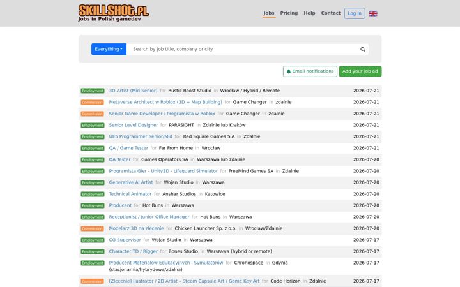This screenshot has width=460, height=287.
Task: Open UE5 Programmer Senior/Mid listing
Action: pyautogui.click(x=141, y=136)
